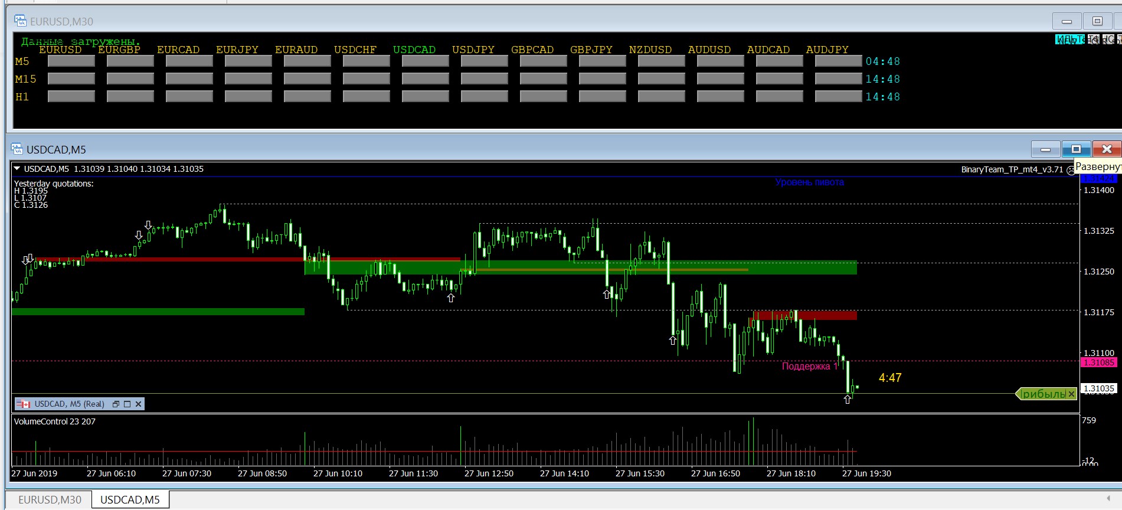Click the maximize square on USDCAD, M5 (Real) panel
Viewport: 1122px width, 510px height.
tap(127, 404)
